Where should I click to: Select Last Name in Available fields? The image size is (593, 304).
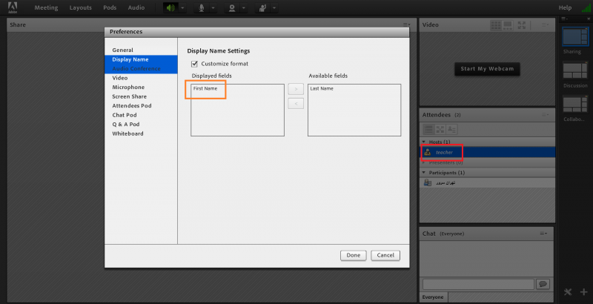[x=322, y=88]
